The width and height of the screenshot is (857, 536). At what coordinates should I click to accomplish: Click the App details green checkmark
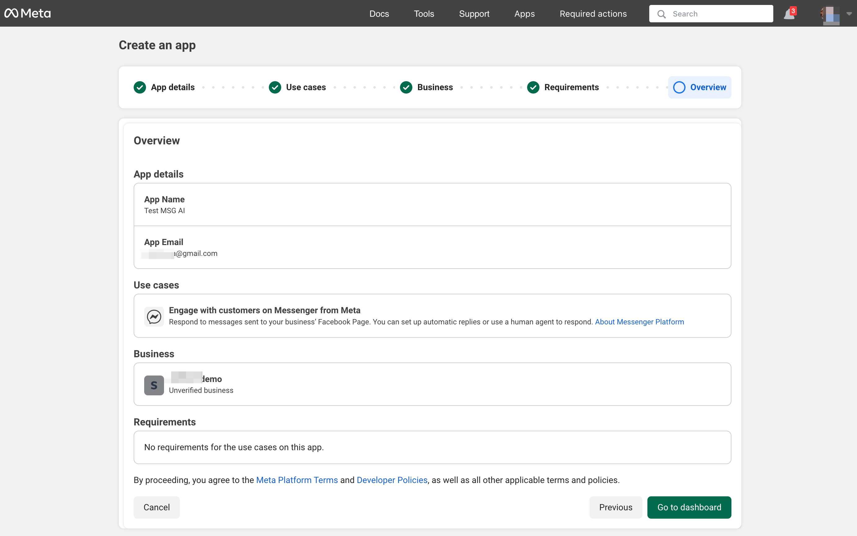(x=140, y=87)
